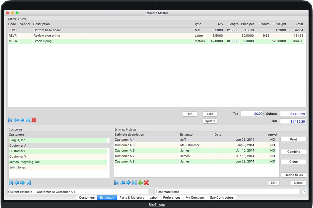Open Define fields dialog
Viewport: 313px width, 208px height.
294,175
